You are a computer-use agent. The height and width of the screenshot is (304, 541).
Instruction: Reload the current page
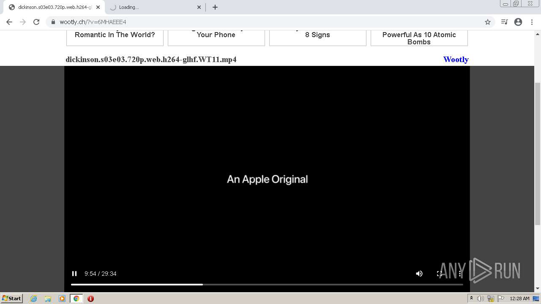(x=36, y=22)
